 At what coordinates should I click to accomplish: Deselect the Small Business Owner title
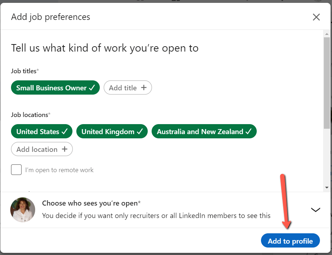tap(55, 87)
